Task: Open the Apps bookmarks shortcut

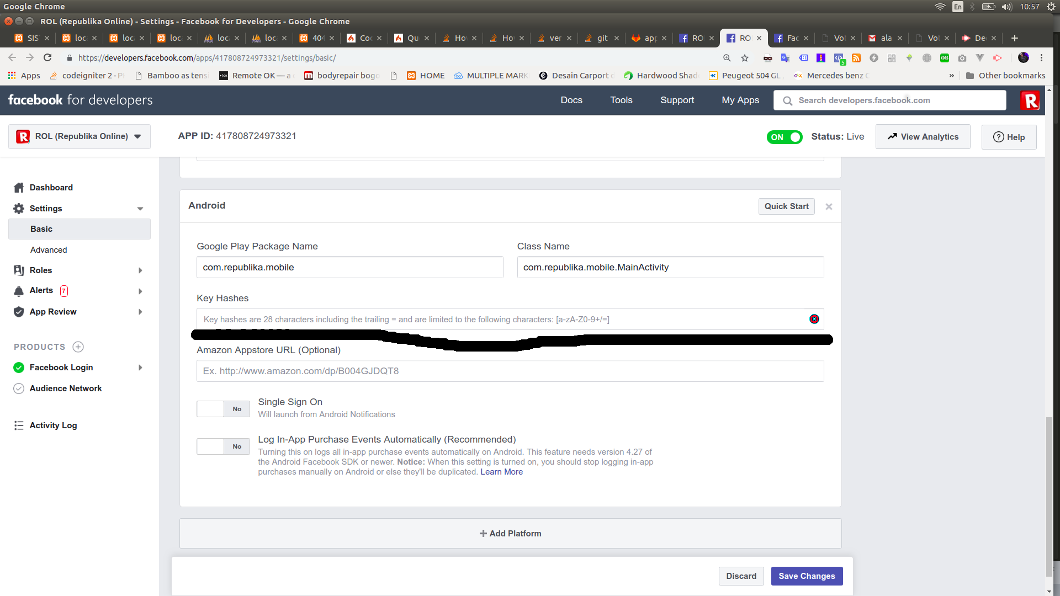Action: [x=24, y=76]
